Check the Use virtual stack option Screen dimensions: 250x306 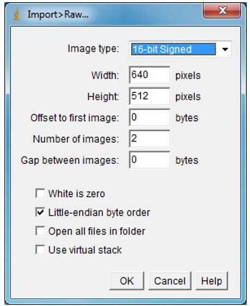click(40, 250)
